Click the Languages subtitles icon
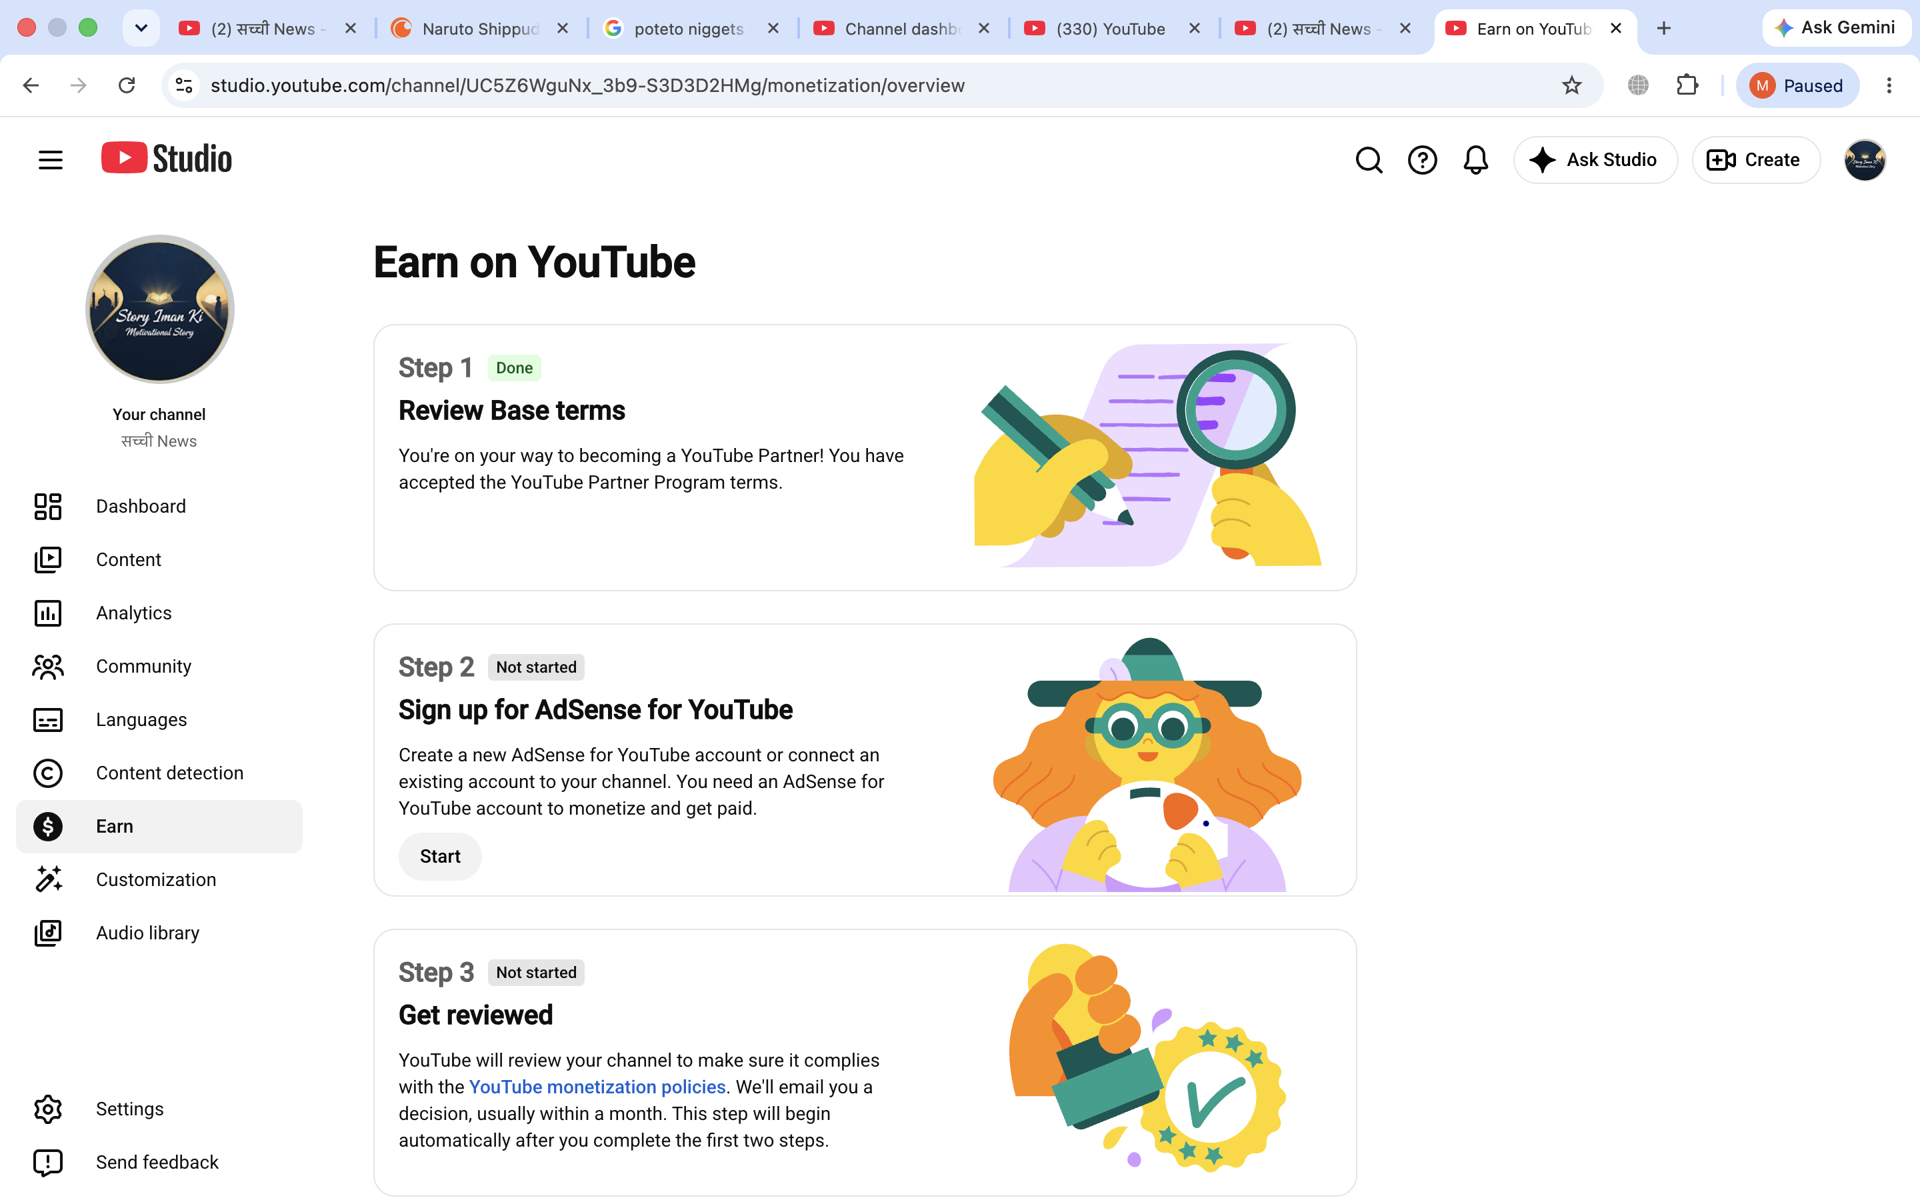The image size is (1920, 1200). point(47,720)
